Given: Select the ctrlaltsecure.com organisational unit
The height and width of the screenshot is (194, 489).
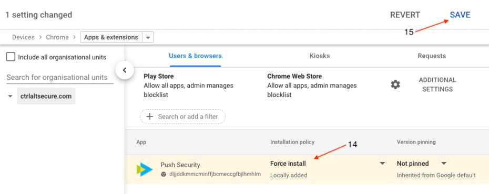Looking at the screenshot, I should click(x=46, y=96).
